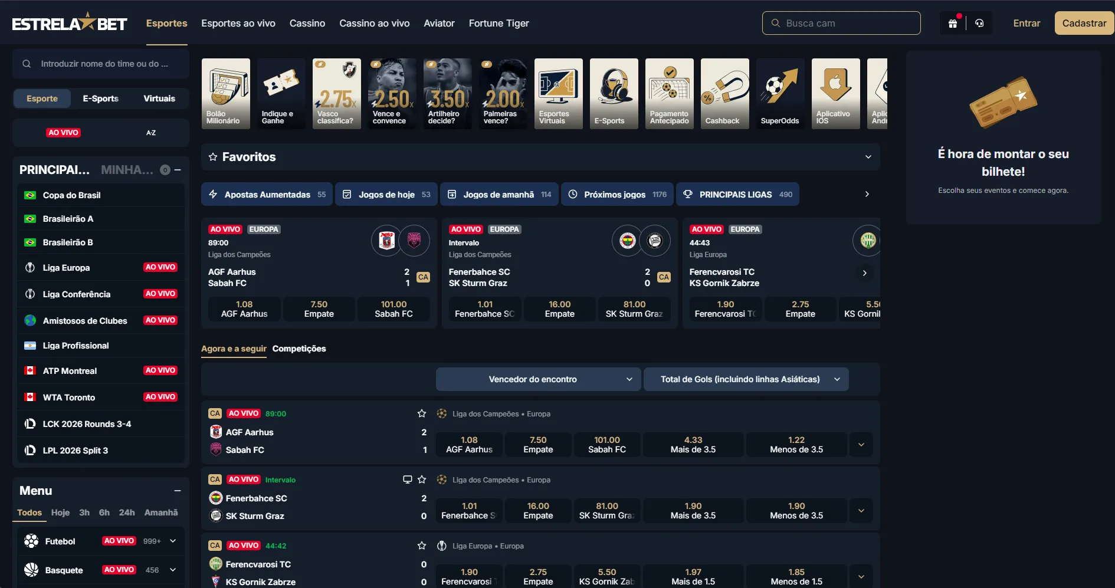1115x588 pixels.
Task: Open Bolão Milionário promo tile
Action: coord(226,93)
